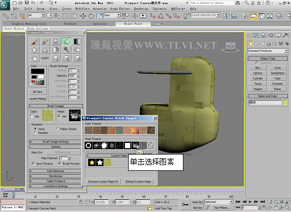The width and height of the screenshot is (291, 212).
Task: Select the Erase tool in Viewport Canvas
Action: 45,41
